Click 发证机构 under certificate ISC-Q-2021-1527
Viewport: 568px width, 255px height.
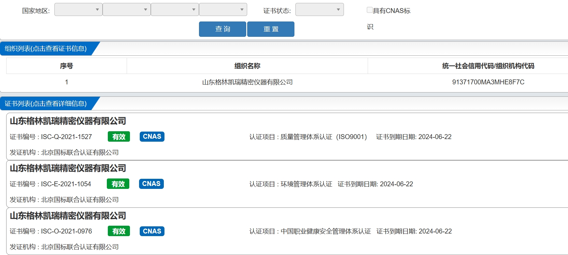pos(64,152)
